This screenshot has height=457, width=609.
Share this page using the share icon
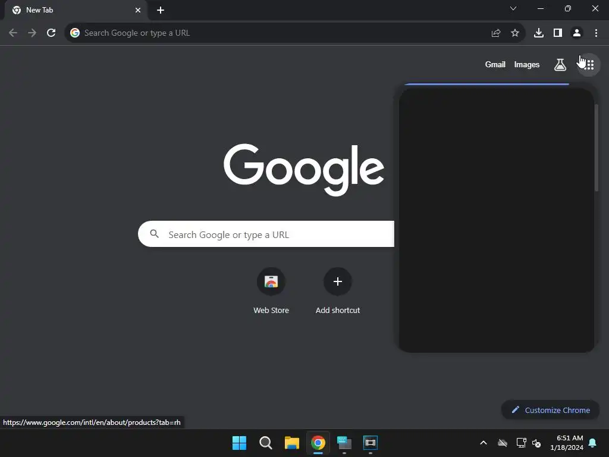coord(495,33)
